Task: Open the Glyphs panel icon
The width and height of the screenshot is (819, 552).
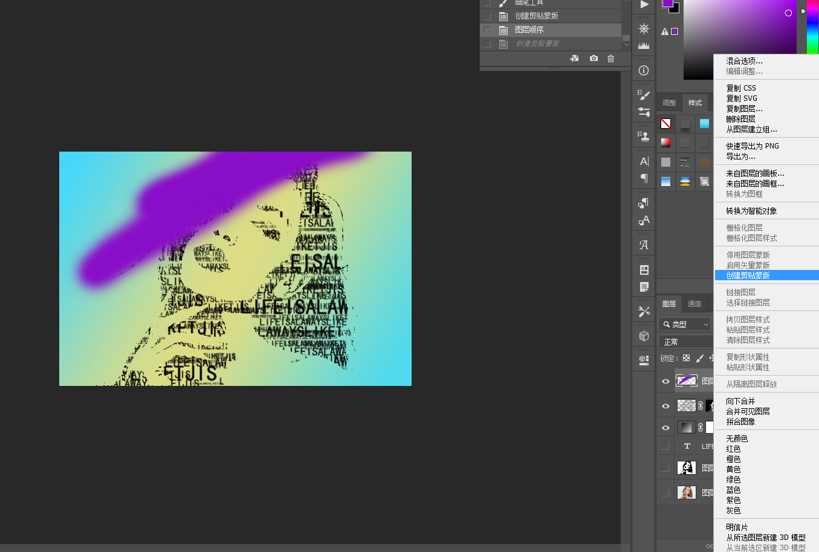Action: tap(643, 245)
